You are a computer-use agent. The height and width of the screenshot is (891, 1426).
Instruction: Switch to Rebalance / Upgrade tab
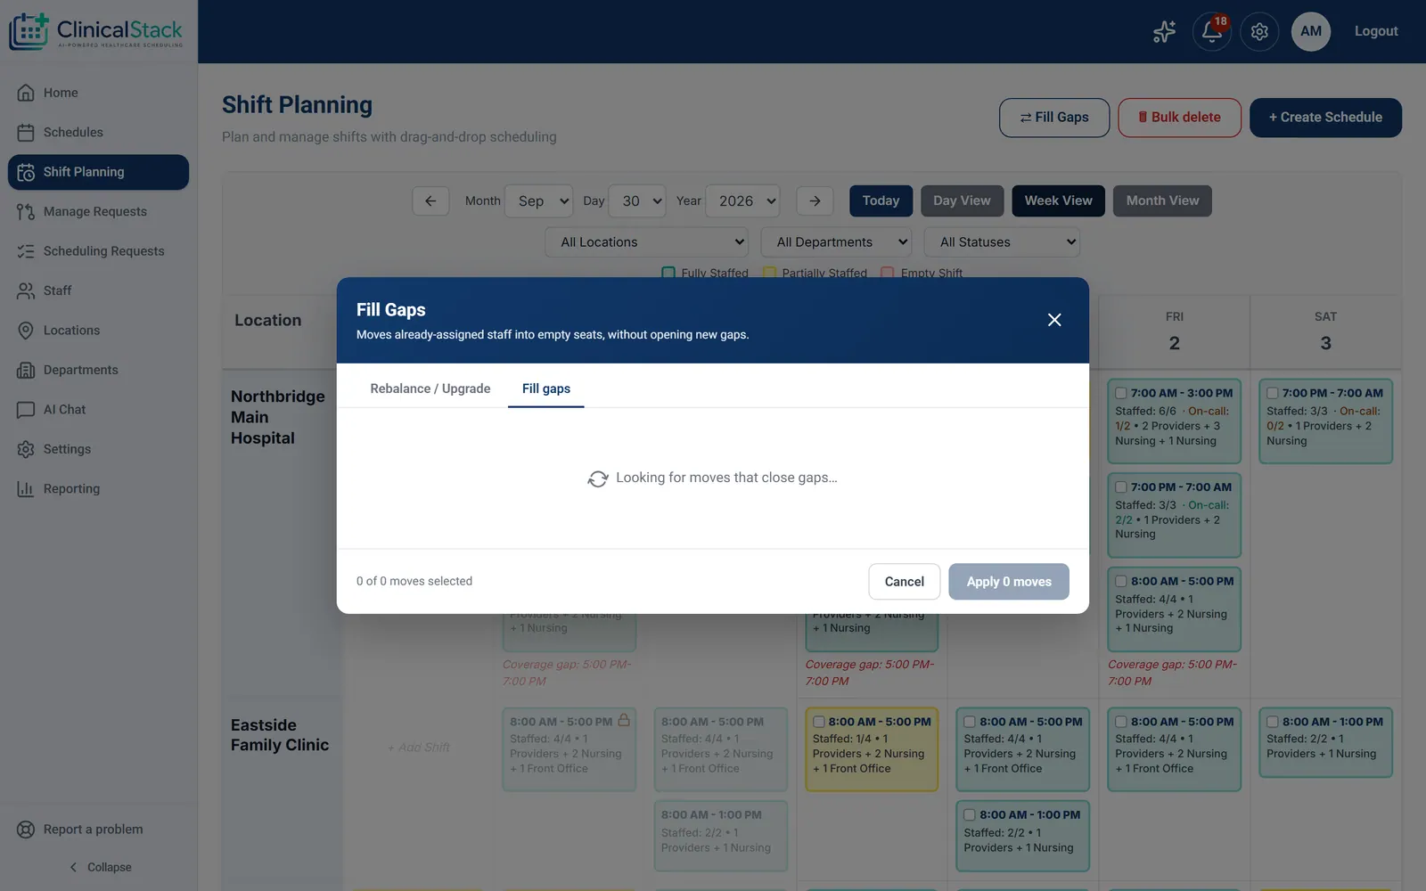[x=430, y=388]
